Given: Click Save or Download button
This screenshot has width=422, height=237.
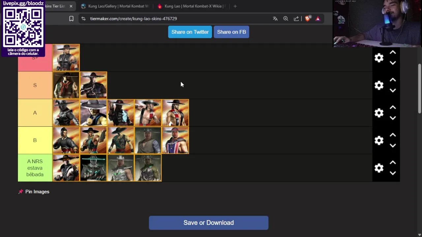Looking at the screenshot, I should coord(208,223).
